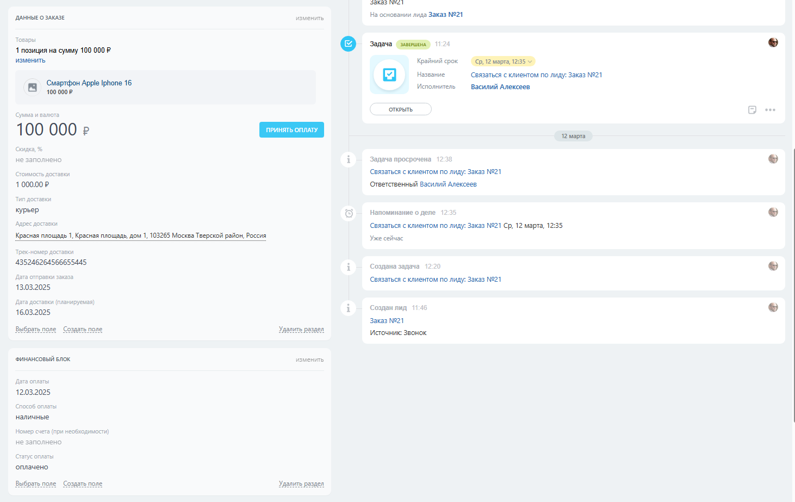Click 'изменить' in the 'Финансовый блок' header
This screenshot has height=502, width=795.
click(x=309, y=360)
